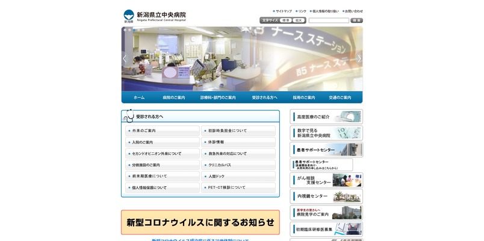Image resolution: width=484 pixels, height=241 pixels.
Task: Open 終末期医療について link
Action: (163, 176)
